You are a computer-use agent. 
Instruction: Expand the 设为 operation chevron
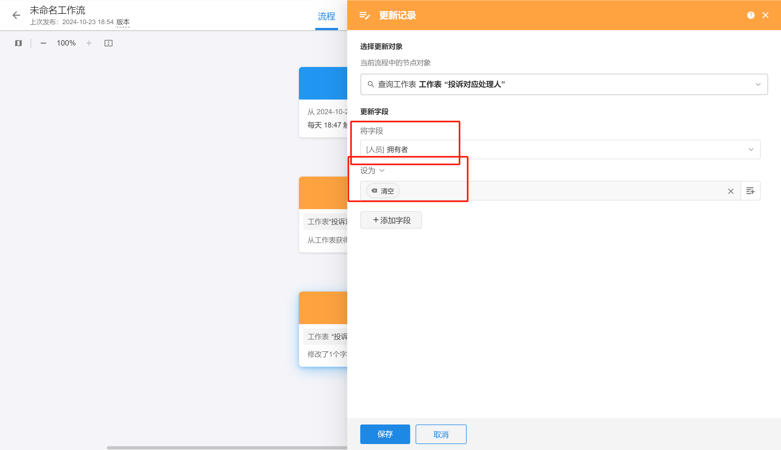[382, 170]
